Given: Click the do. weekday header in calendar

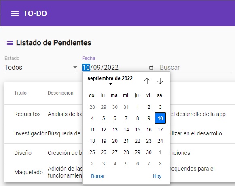Looking at the screenshot, I should (92, 95).
